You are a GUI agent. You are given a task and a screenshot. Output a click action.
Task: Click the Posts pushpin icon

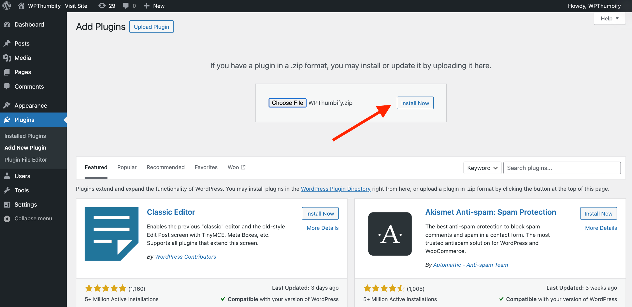(x=7, y=44)
